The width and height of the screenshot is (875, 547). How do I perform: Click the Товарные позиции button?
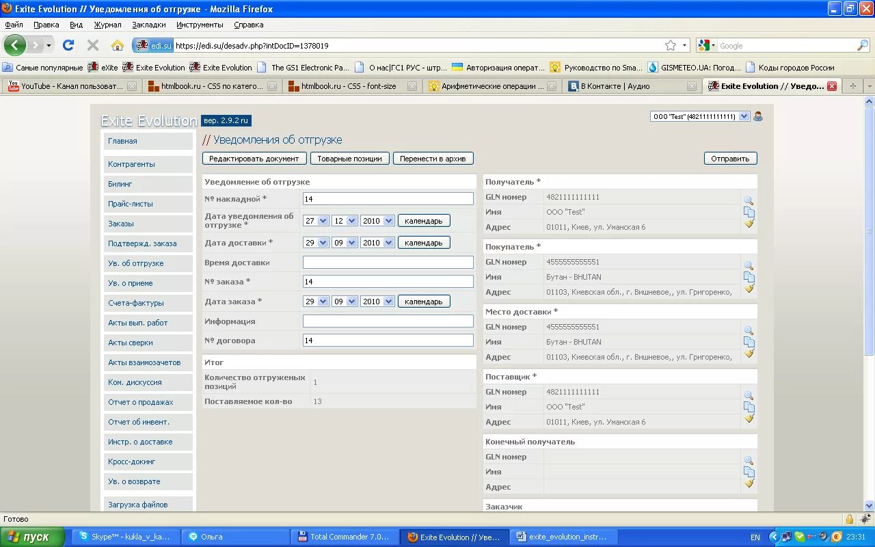[x=350, y=159]
